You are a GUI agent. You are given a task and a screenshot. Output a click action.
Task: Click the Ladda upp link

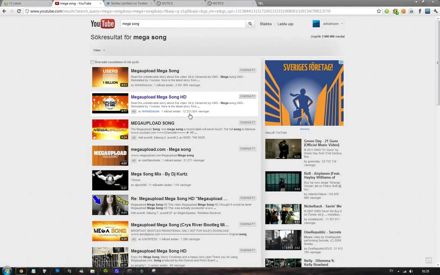pos(285,24)
